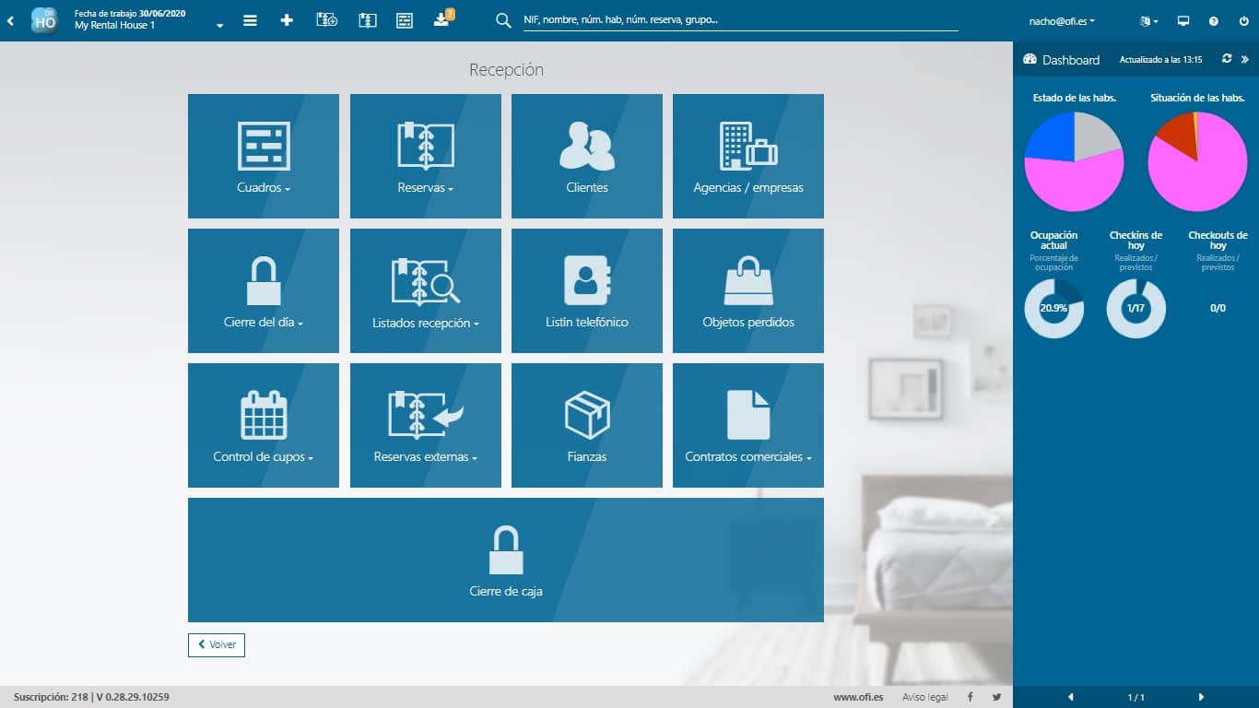Open the nacho@ofi.es user menu

(1060, 18)
